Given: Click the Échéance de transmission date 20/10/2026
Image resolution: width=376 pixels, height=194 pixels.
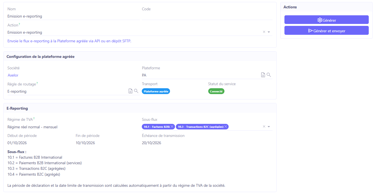Looking at the screenshot, I should click(152, 143).
